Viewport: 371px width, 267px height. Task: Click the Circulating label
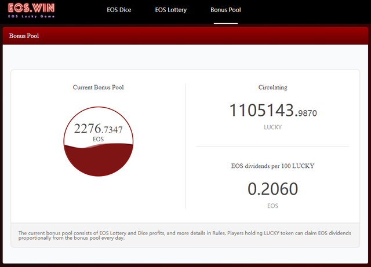(273, 87)
